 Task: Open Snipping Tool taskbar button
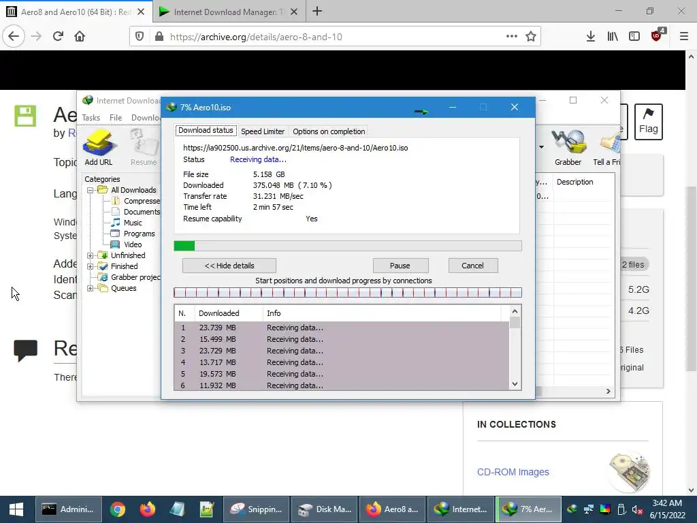(256, 509)
